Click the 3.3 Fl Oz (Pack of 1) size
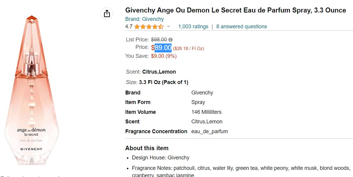 coord(164,82)
